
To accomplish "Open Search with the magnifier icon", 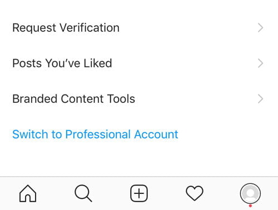I will tap(83, 193).
